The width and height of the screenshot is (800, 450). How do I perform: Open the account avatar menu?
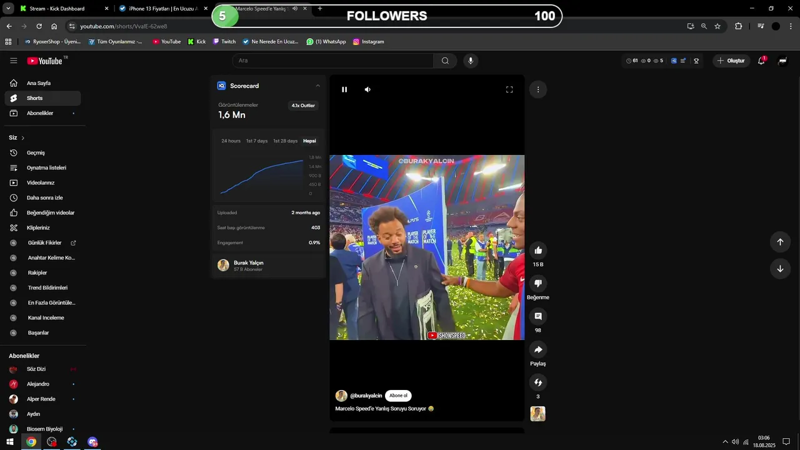[782, 61]
